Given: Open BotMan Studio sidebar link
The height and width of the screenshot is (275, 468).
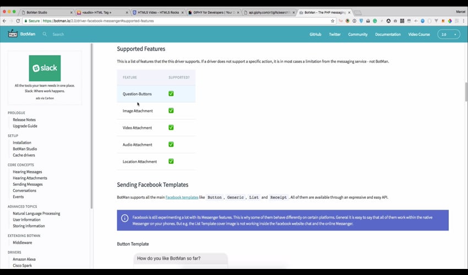Looking at the screenshot, I should point(25,149).
